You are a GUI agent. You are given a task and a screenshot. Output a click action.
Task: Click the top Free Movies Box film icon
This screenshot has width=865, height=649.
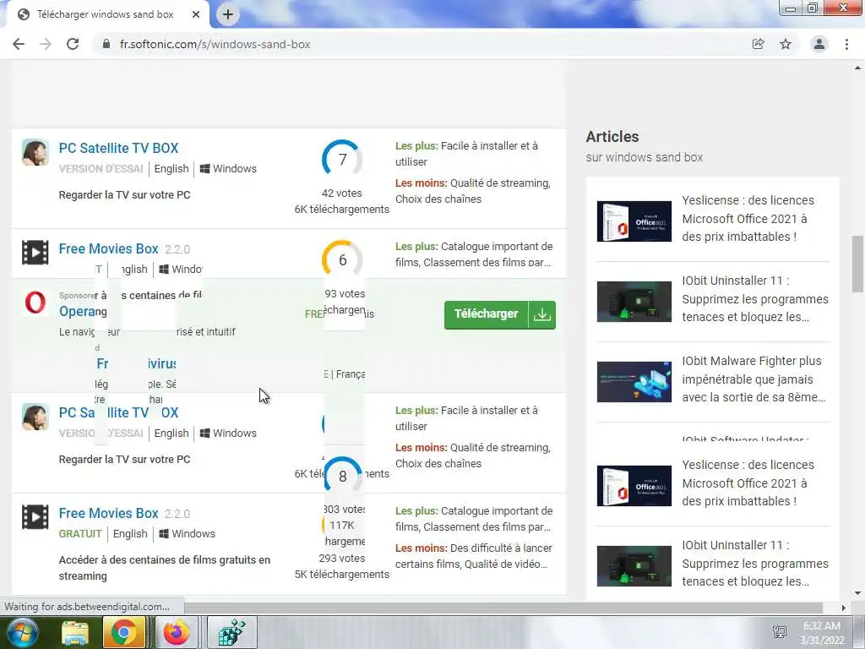(x=35, y=252)
